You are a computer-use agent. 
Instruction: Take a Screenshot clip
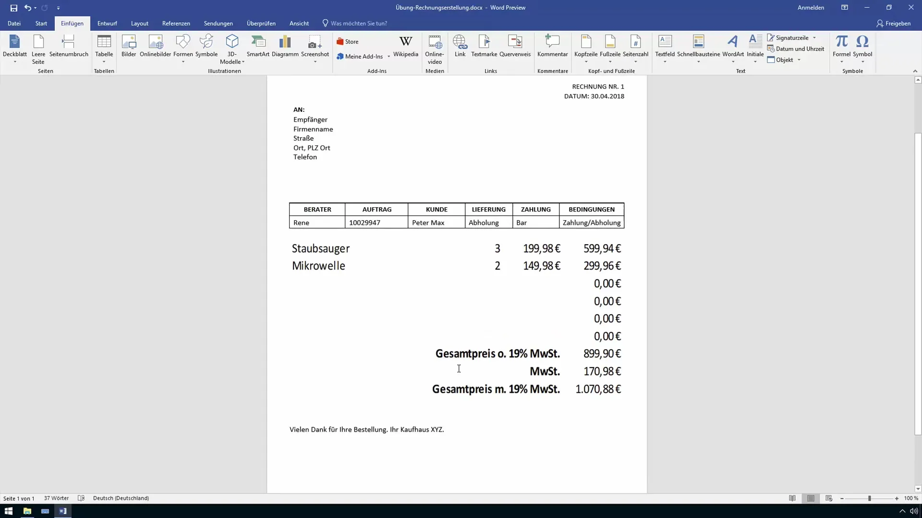[315, 49]
